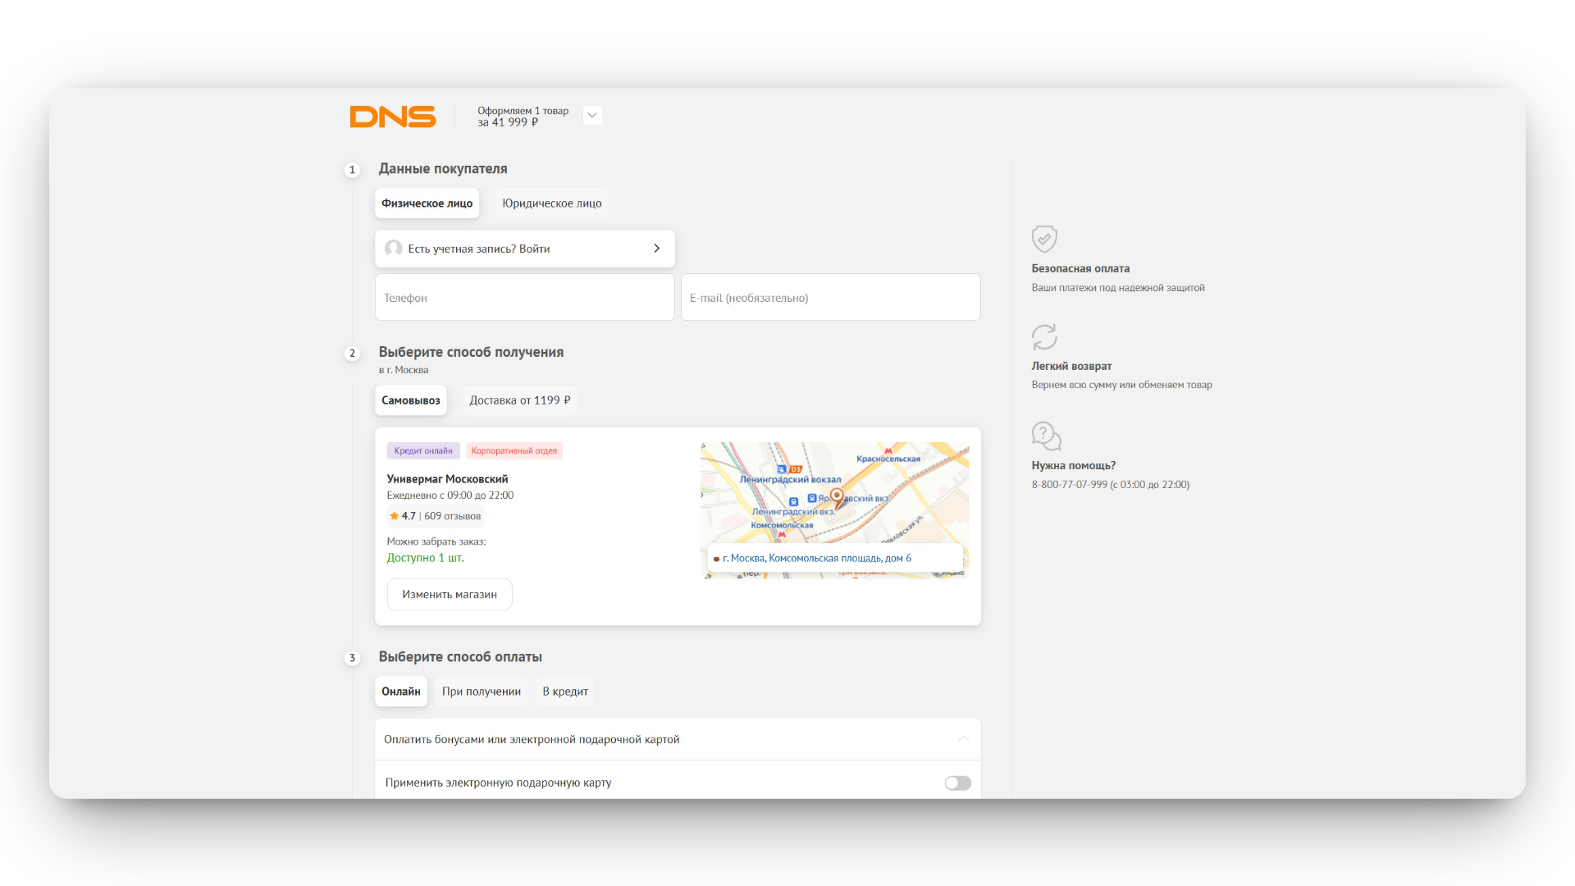Switch to Доставка от 1199 ₽ tab
Viewport: 1575px width, 886px height.
click(519, 400)
